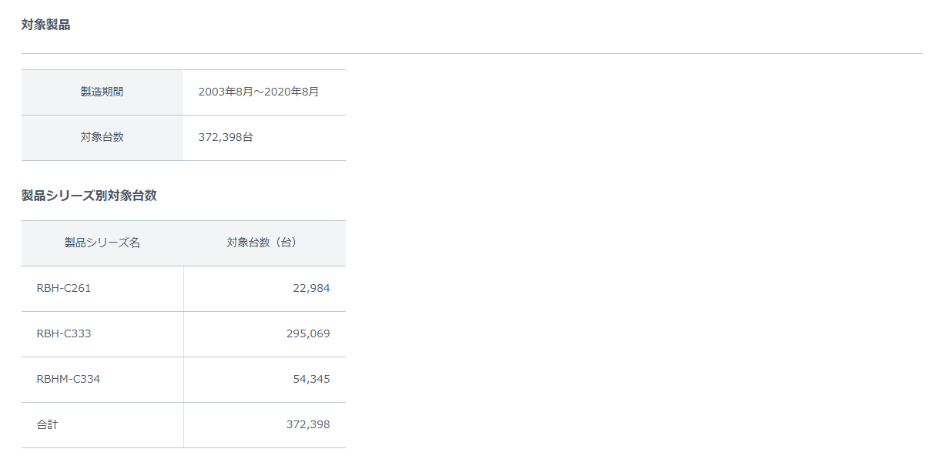The width and height of the screenshot is (948, 469).
Task: Click the 372,398 total in the bottom row
Action: (x=307, y=424)
